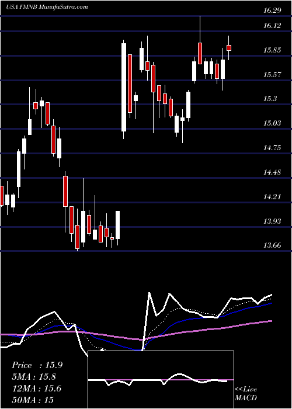The width and height of the screenshot is (292, 409).
Task: Click the 15.85 price axis label
Action: point(272,50)
